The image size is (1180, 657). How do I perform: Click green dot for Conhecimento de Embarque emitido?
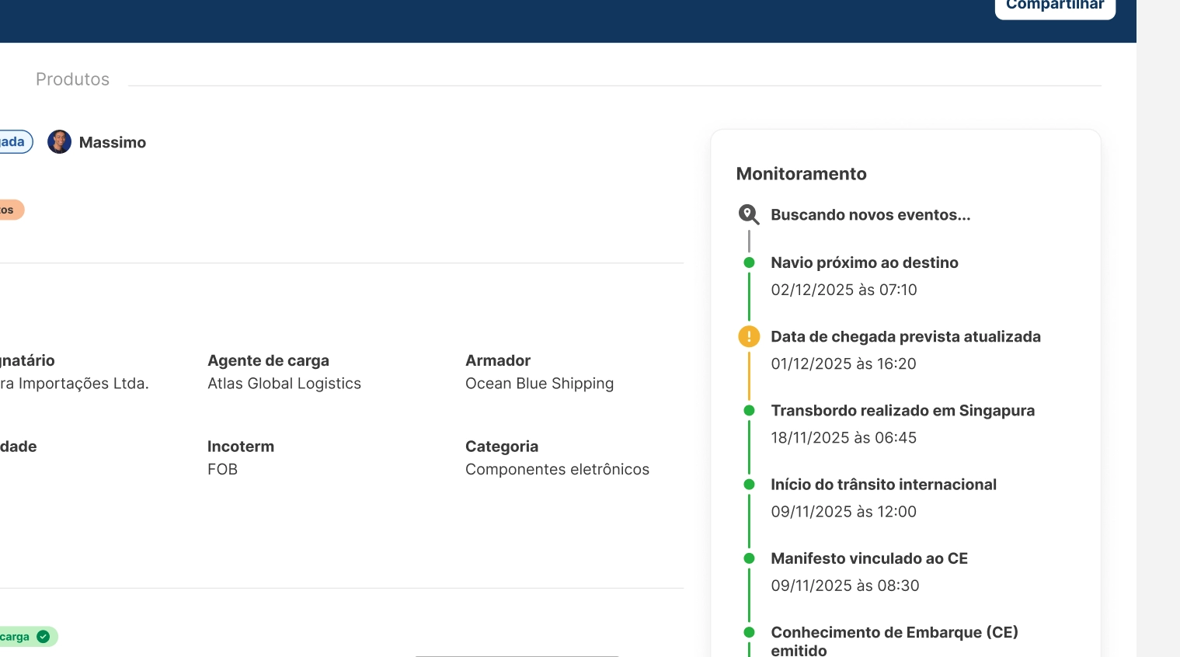point(749,632)
